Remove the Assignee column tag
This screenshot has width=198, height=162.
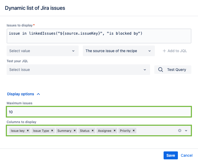tap(115, 130)
